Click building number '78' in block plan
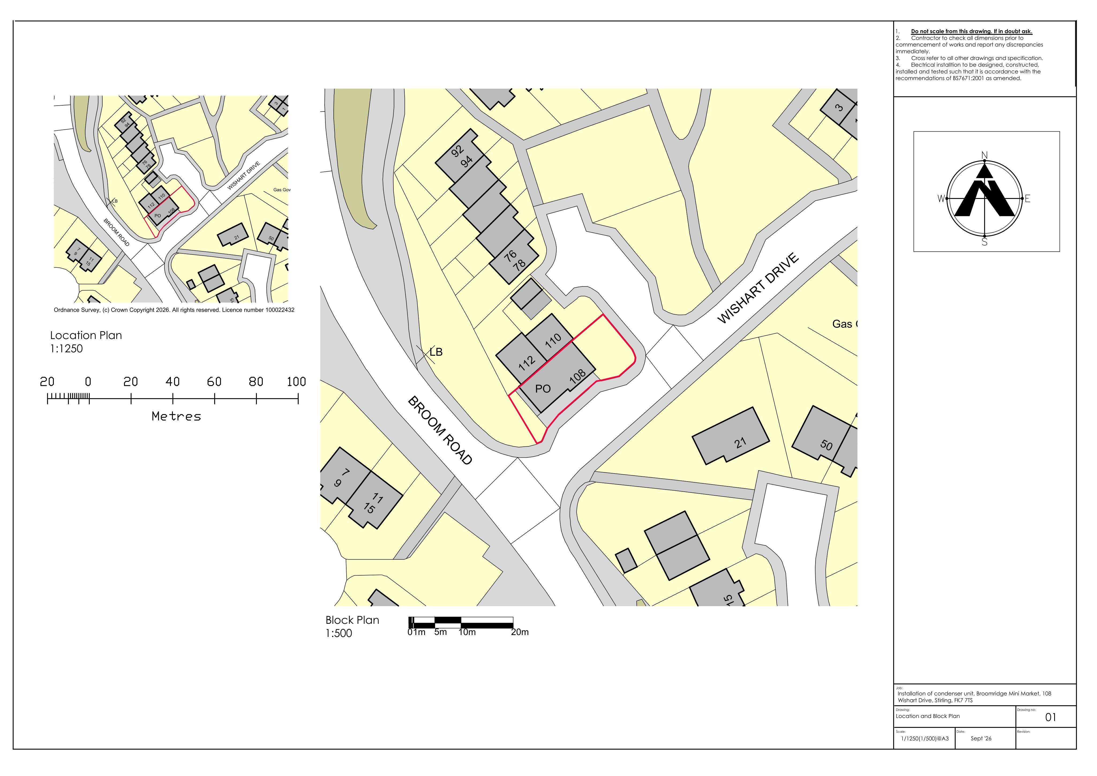This screenshot has width=1097, height=776. click(x=519, y=264)
